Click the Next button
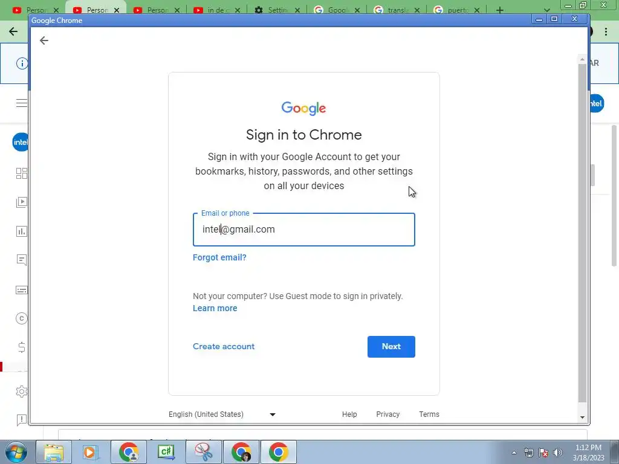Image resolution: width=619 pixels, height=464 pixels. pyautogui.click(x=391, y=346)
